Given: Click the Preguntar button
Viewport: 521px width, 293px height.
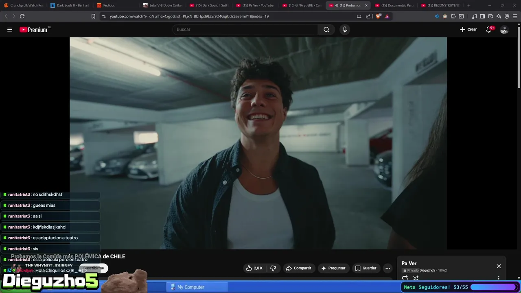Looking at the screenshot, I should coord(333,268).
